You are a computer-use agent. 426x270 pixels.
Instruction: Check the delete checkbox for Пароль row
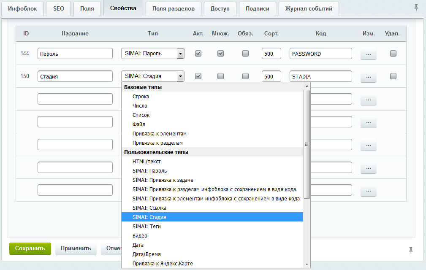(393, 54)
